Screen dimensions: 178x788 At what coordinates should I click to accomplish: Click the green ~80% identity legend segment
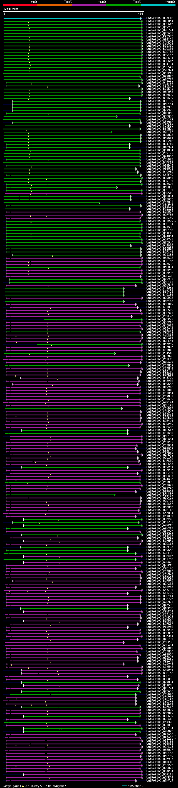[123, 5]
